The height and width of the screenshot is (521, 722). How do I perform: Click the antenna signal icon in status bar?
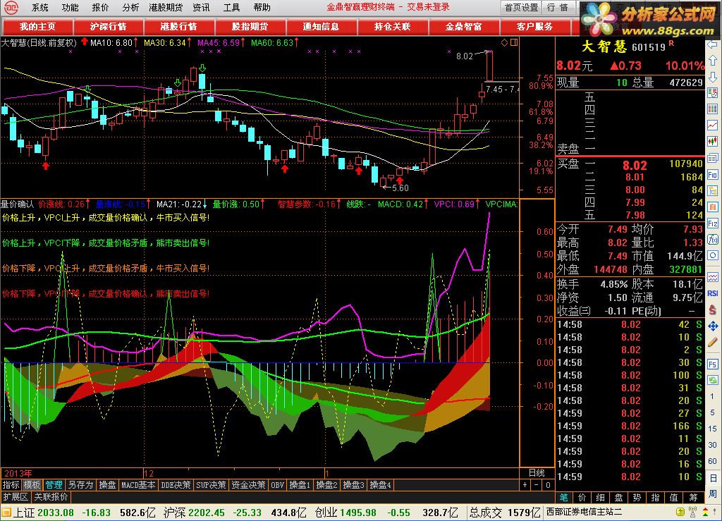[692, 512]
